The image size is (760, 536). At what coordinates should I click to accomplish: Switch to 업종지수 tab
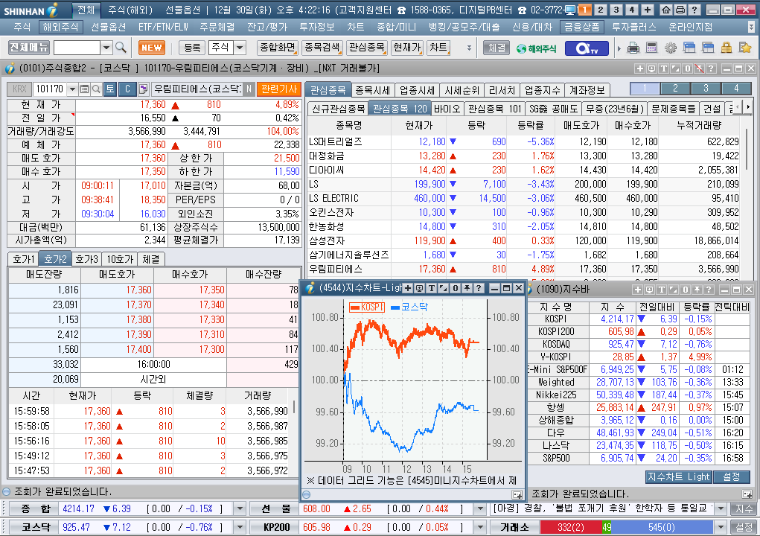543,90
